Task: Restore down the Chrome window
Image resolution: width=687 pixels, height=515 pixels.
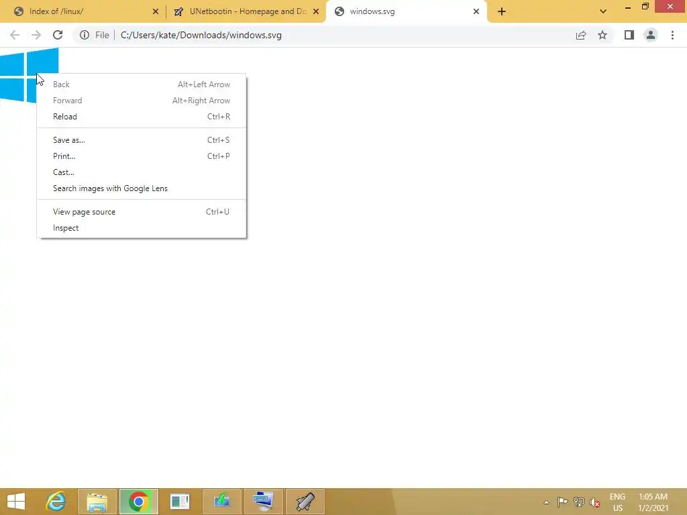Action: [645, 7]
